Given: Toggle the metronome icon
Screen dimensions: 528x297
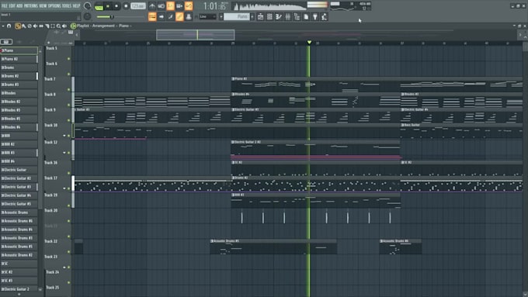Looking at the screenshot, I should click(x=152, y=5).
